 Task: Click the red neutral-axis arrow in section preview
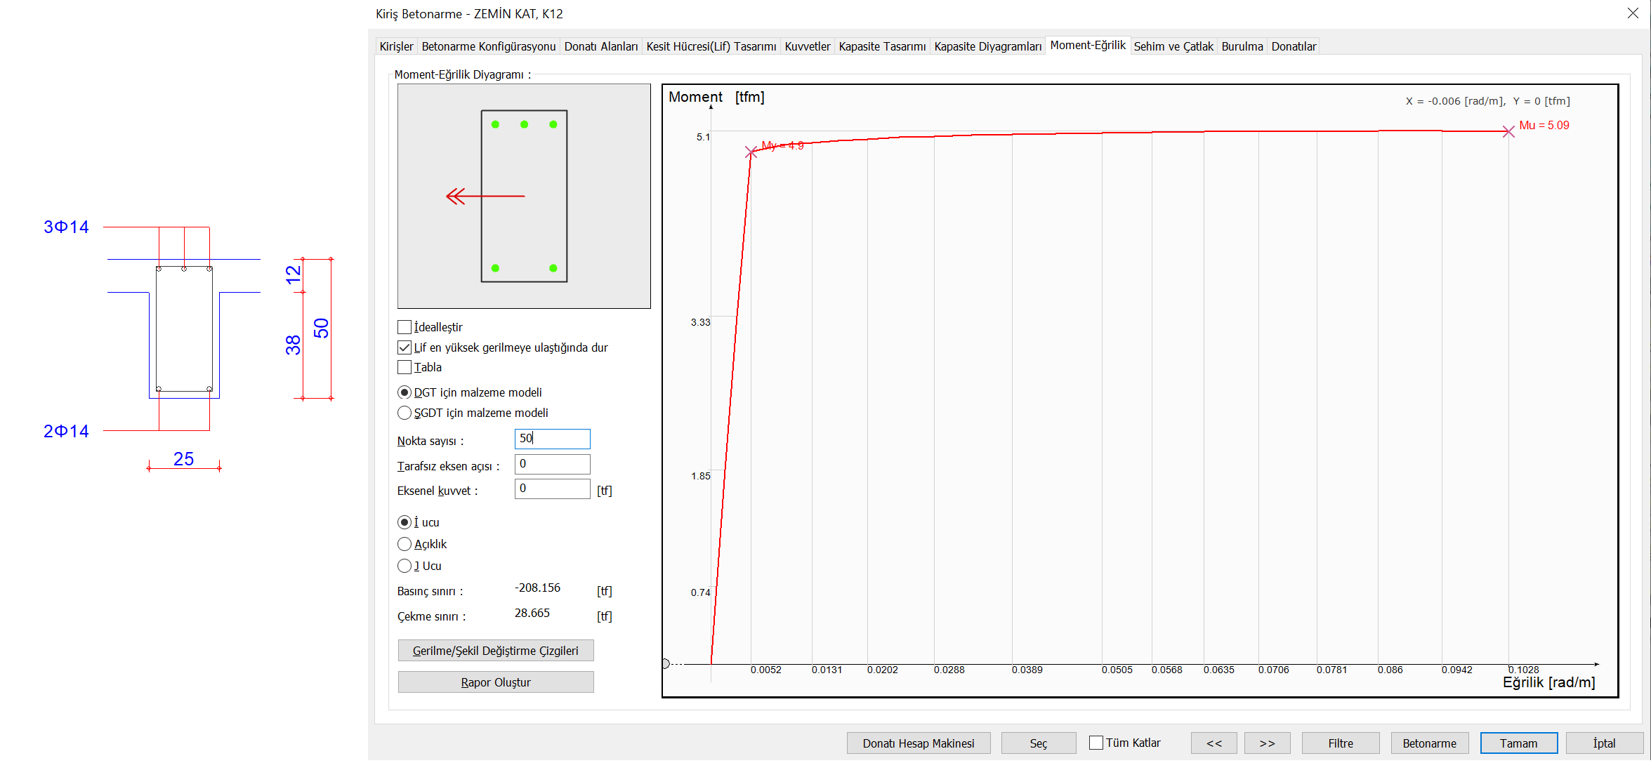tap(485, 196)
